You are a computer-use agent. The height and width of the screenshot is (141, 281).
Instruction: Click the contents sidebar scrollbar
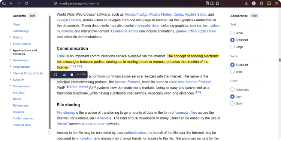click(x=49, y=72)
